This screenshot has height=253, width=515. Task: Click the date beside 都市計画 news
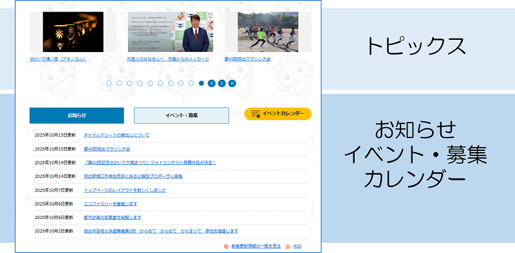(54, 218)
